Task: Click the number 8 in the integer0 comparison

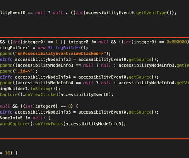Action: click(x=69, y=106)
